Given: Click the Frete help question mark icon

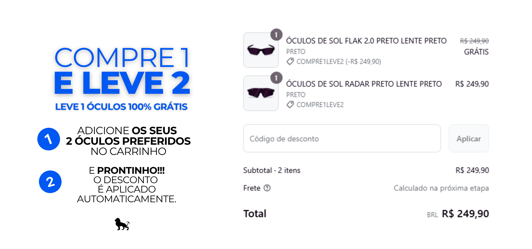Looking at the screenshot, I should tap(267, 188).
